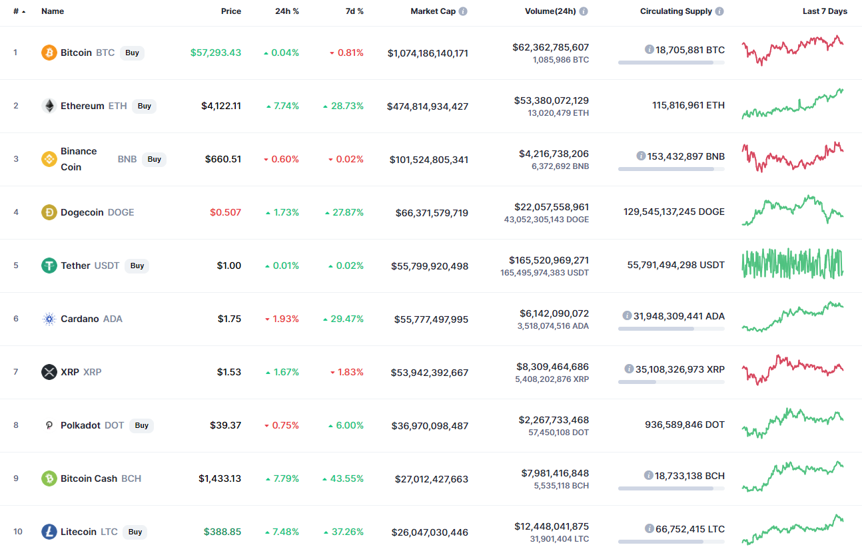Click info icon beside BCH circulating supply

pyautogui.click(x=648, y=475)
